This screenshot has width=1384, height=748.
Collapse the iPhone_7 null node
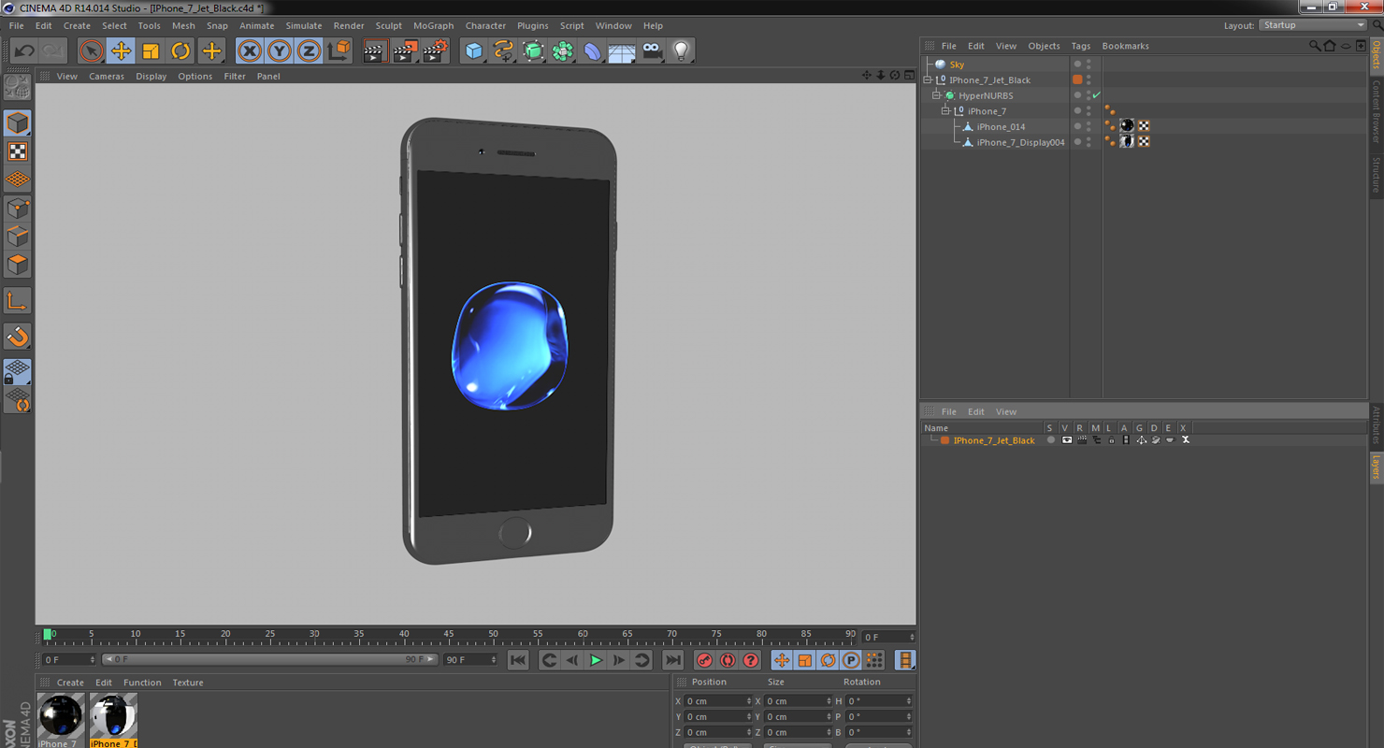click(945, 111)
